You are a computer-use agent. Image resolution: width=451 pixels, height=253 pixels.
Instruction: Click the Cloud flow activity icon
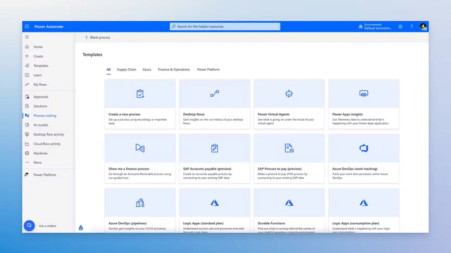point(27,143)
